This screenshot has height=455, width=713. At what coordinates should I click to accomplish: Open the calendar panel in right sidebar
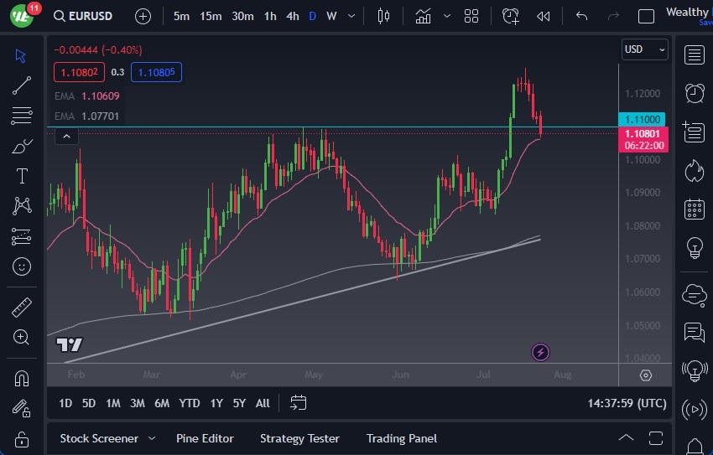tap(694, 209)
